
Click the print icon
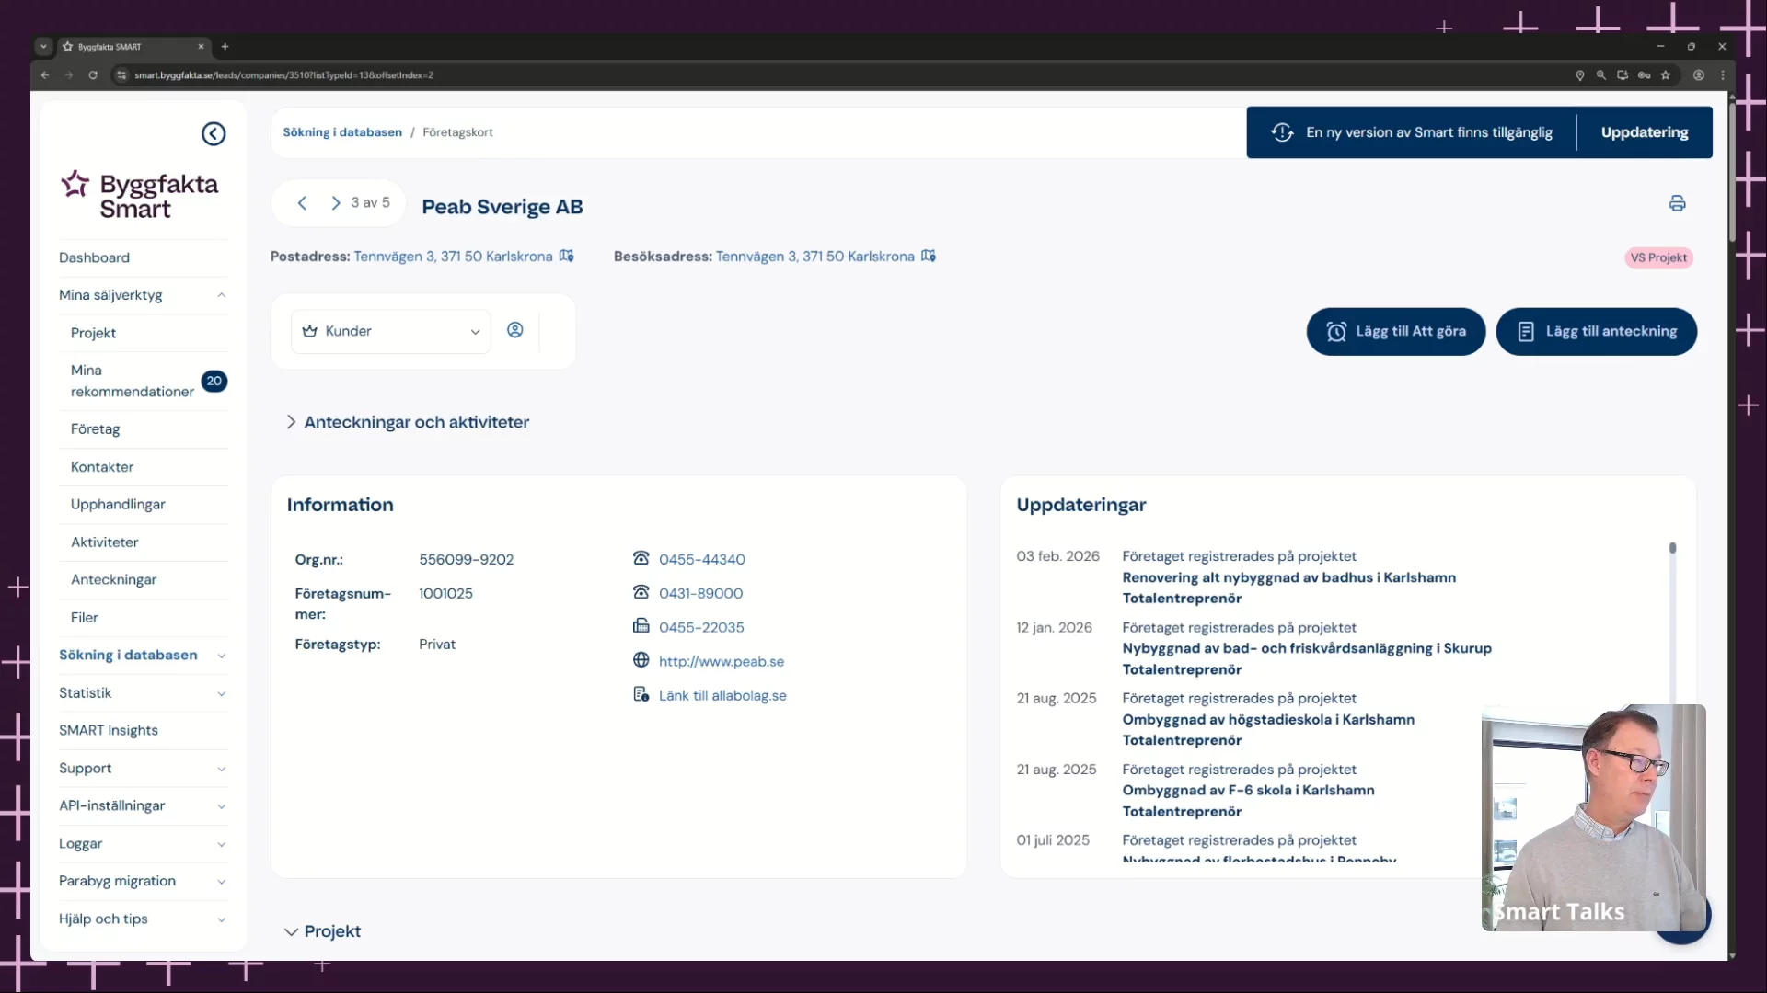tap(1677, 203)
